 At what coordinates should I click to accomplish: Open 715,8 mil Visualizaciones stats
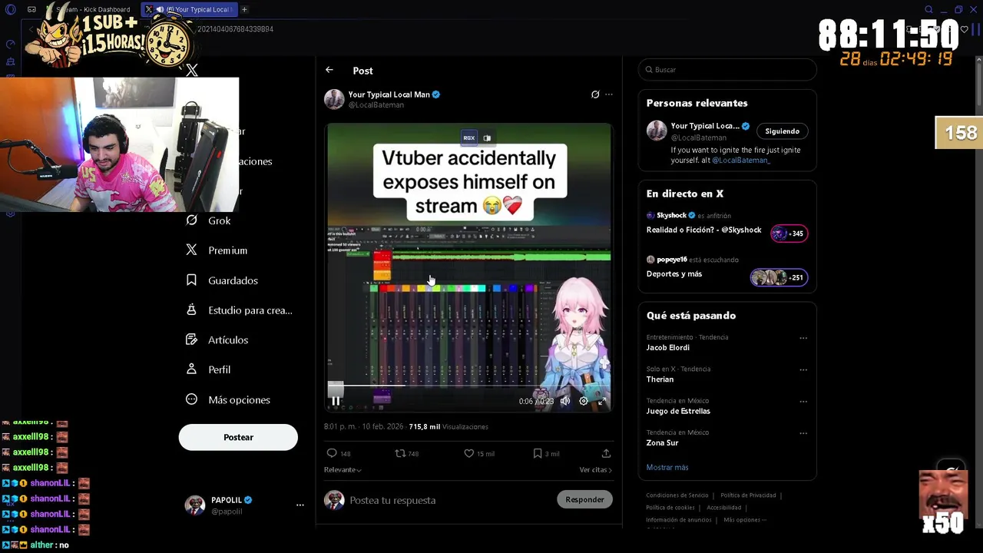tap(448, 426)
